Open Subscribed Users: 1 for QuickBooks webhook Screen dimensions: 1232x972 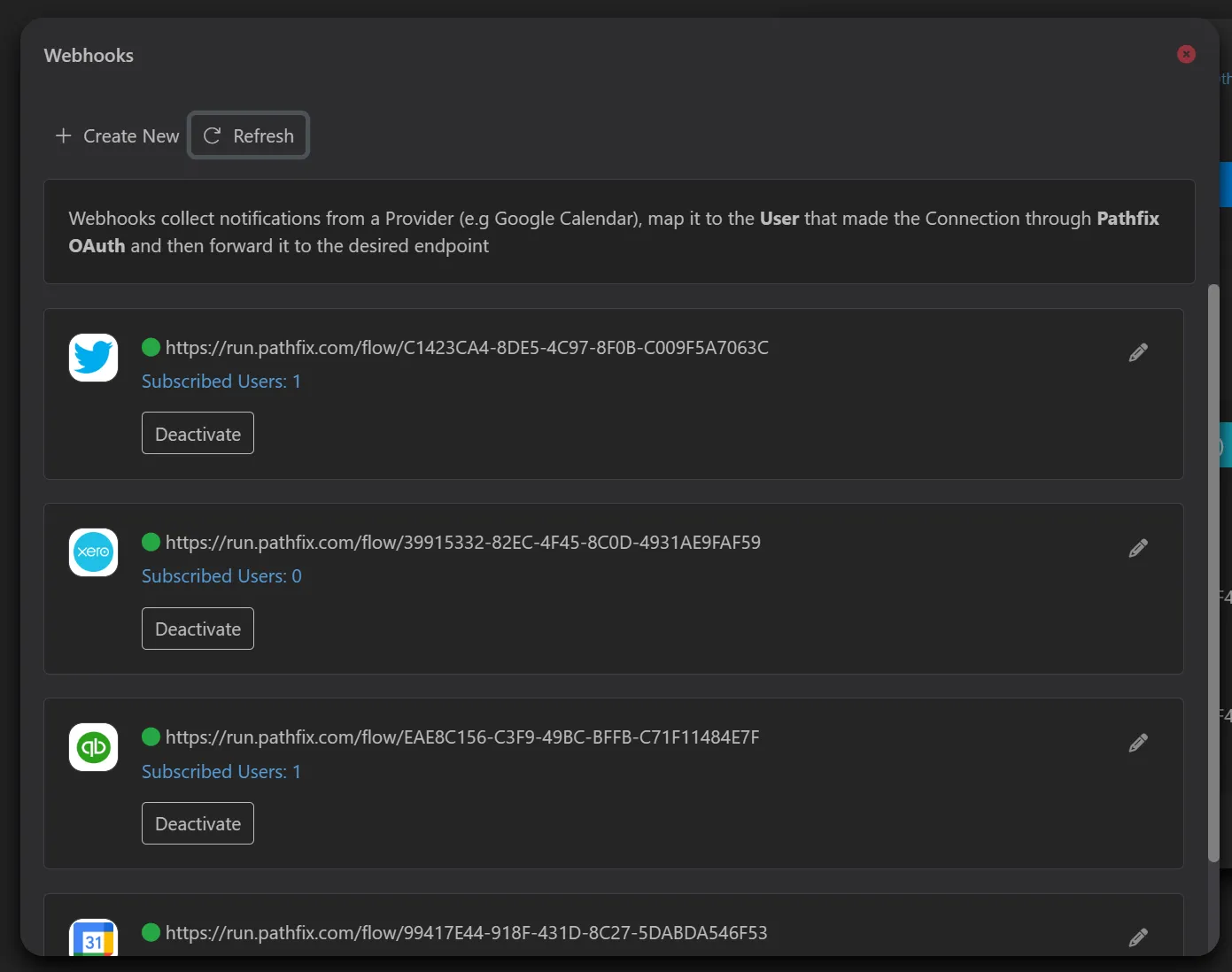tap(221, 772)
